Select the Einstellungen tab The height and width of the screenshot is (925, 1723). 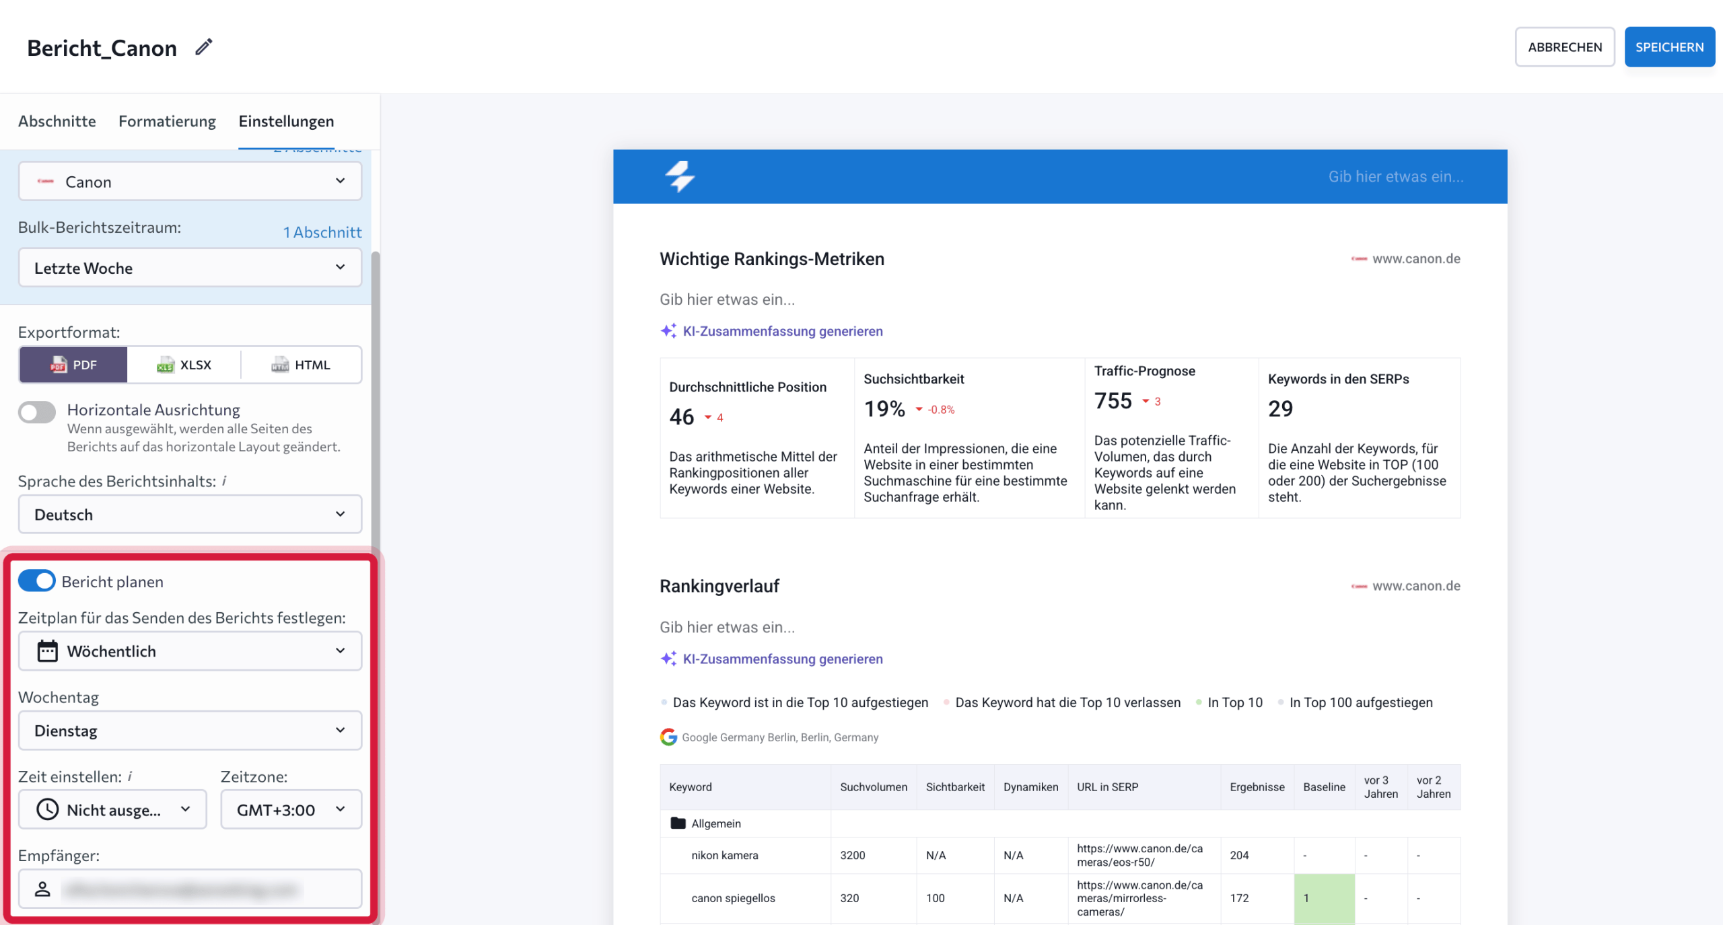(x=286, y=121)
